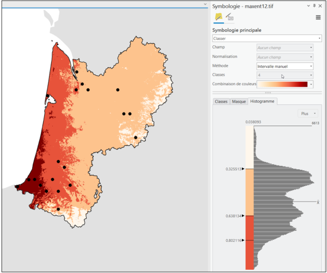Select the 0.638134 class break handle
This screenshot has width=327, height=273.
(x=244, y=216)
